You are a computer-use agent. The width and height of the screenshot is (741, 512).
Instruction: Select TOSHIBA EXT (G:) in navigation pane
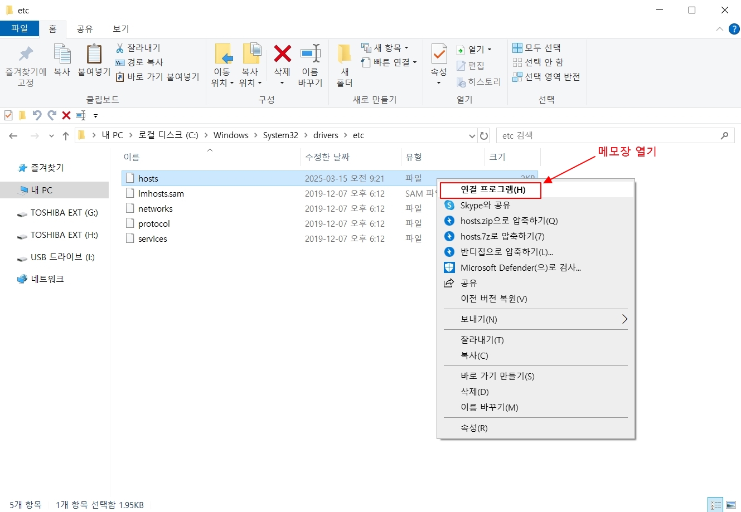point(64,213)
